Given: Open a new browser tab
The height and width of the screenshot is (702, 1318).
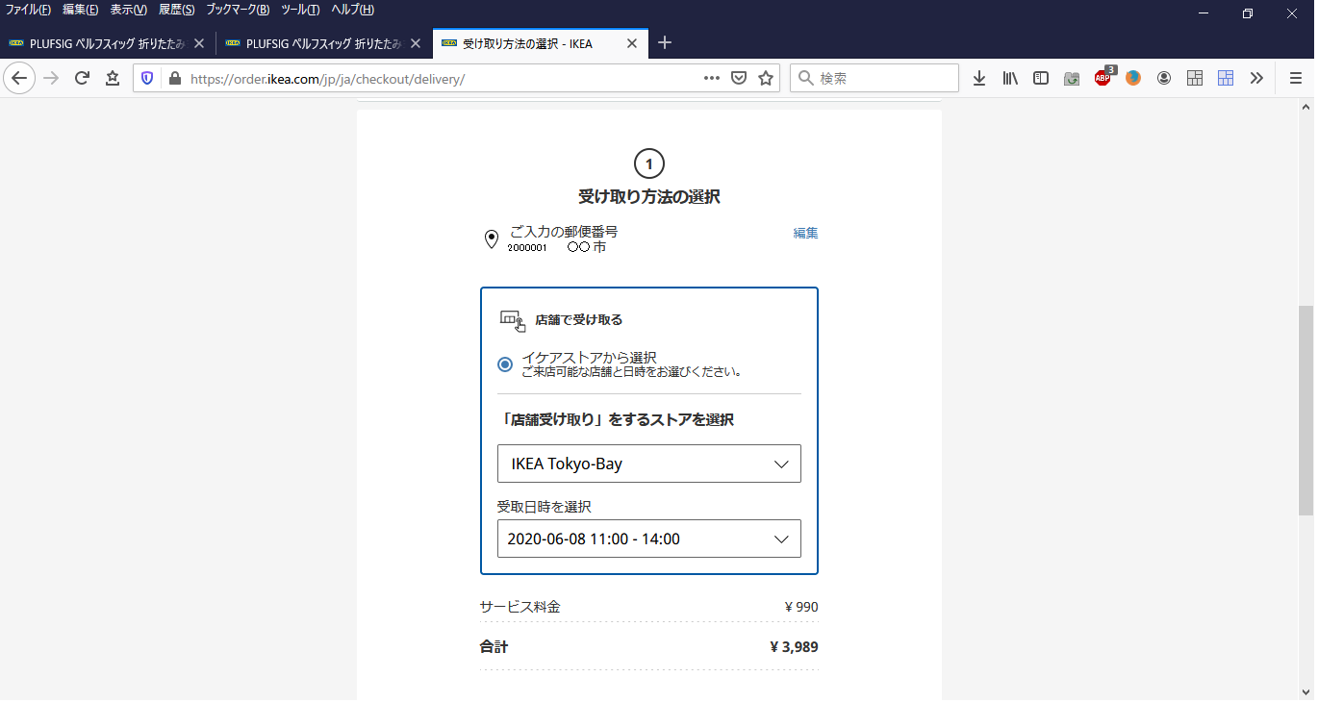Looking at the screenshot, I should coord(665,43).
